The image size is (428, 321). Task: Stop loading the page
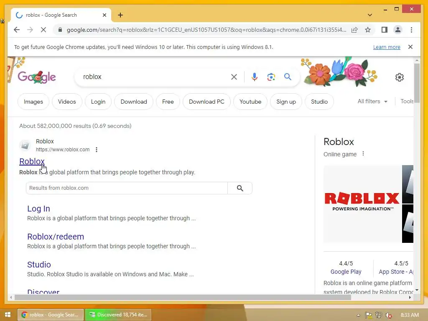43,30
